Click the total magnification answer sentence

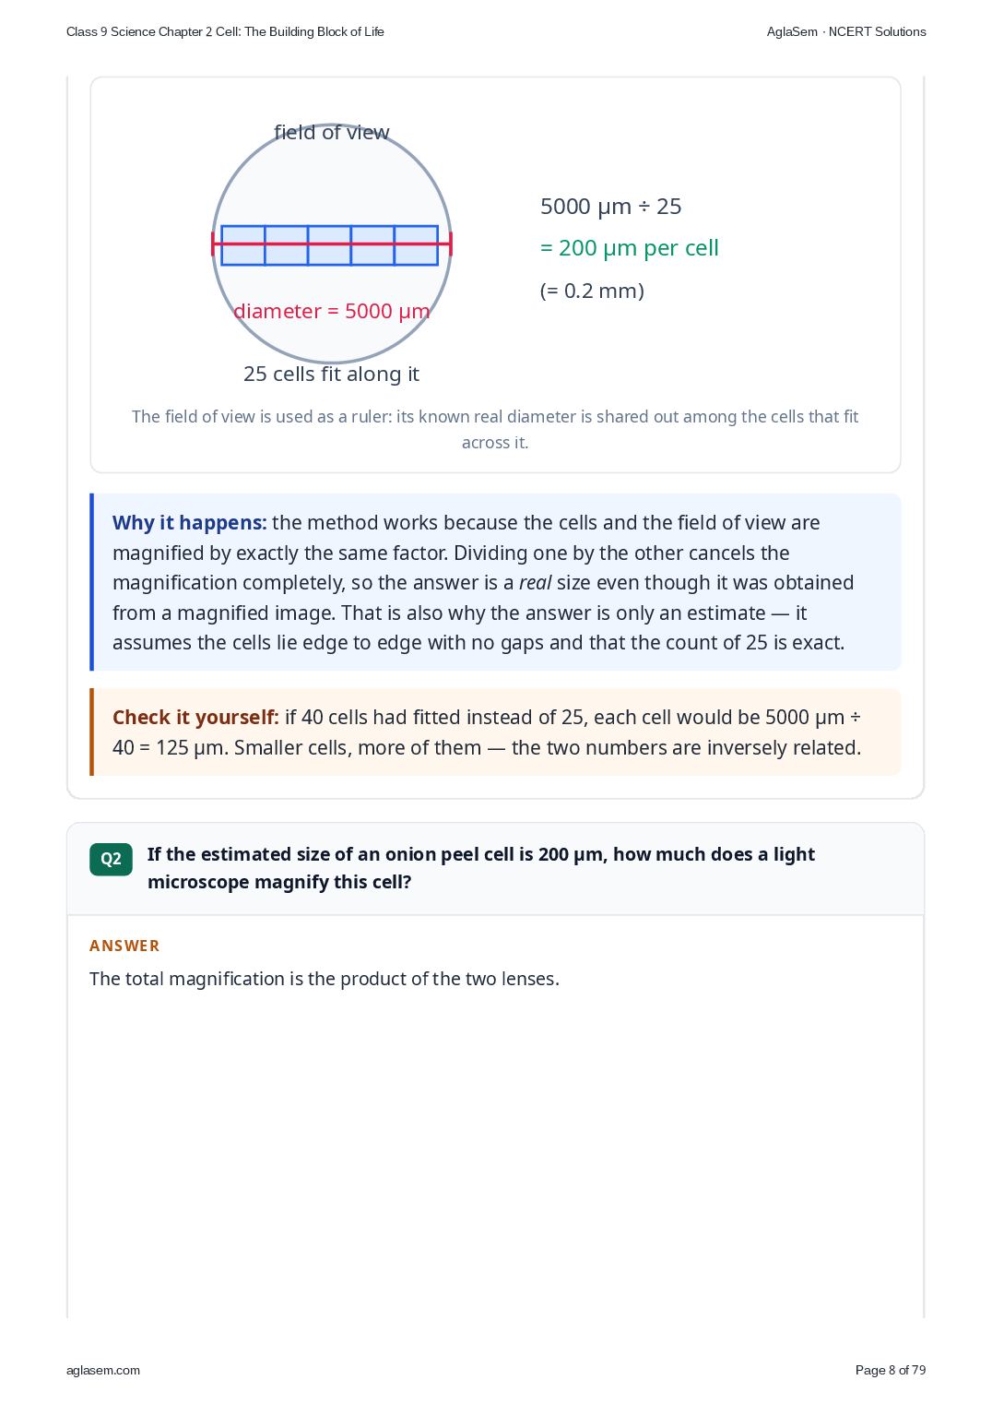coord(325,979)
